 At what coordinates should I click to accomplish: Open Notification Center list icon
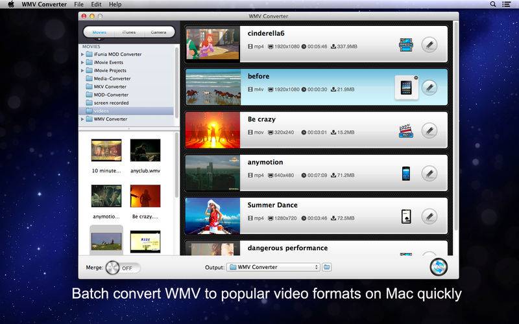pyautogui.click(x=507, y=5)
